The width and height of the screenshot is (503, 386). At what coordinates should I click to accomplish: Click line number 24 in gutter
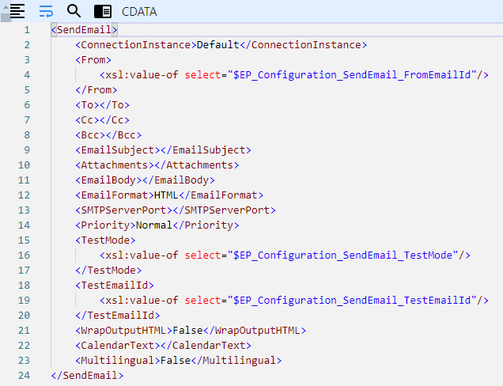pos(24,376)
